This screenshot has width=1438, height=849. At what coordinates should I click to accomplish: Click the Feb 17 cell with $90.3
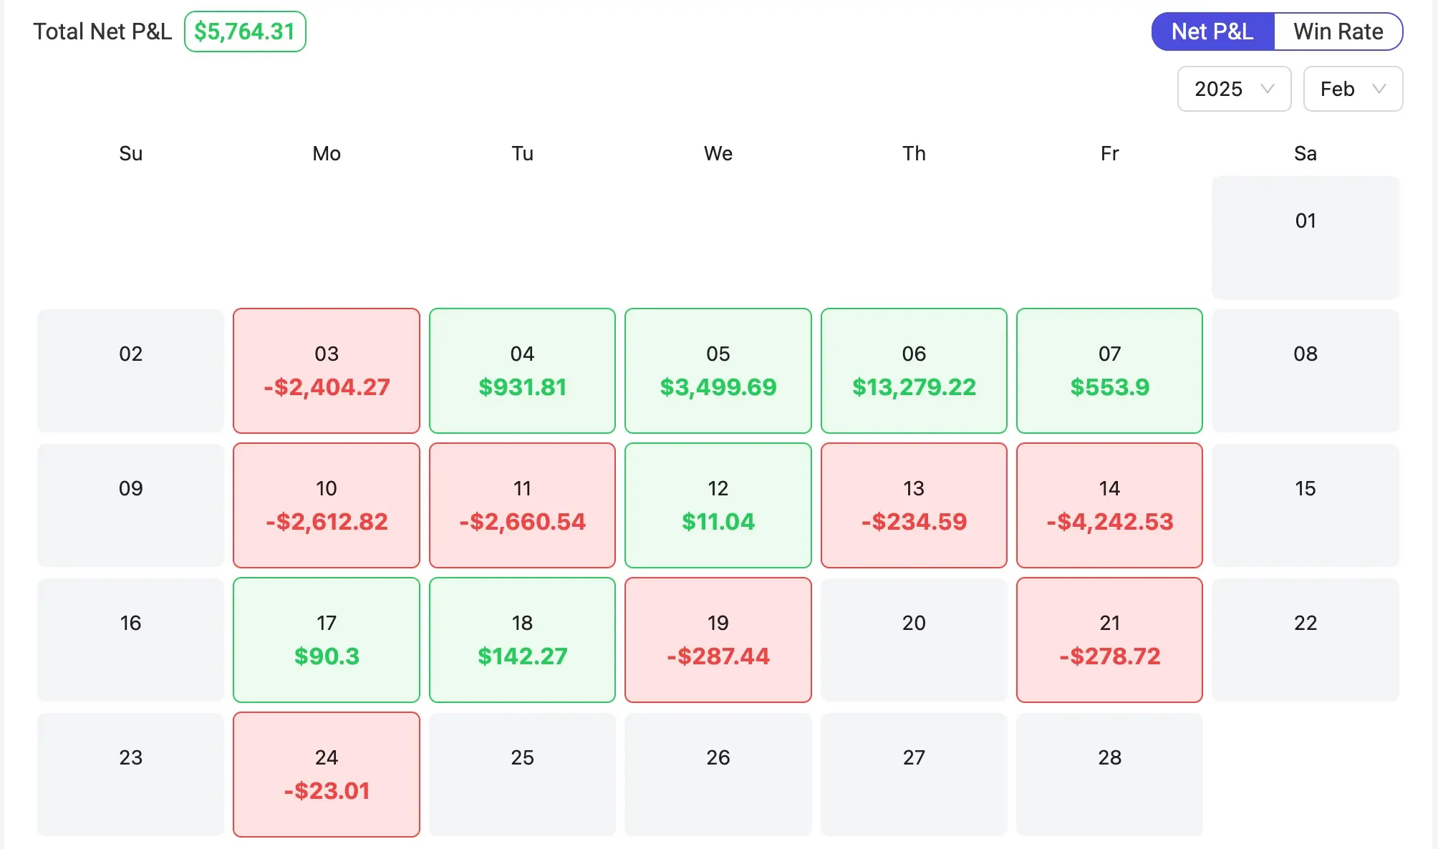tap(327, 640)
